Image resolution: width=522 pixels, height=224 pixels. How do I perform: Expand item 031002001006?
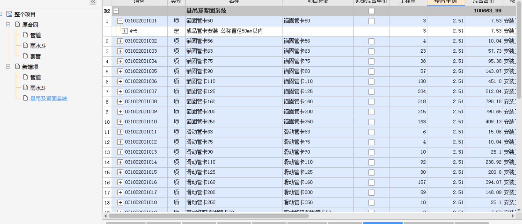click(x=120, y=81)
